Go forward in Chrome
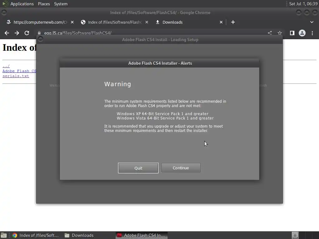The image size is (319, 239). pyautogui.click(x=17, y=33)
